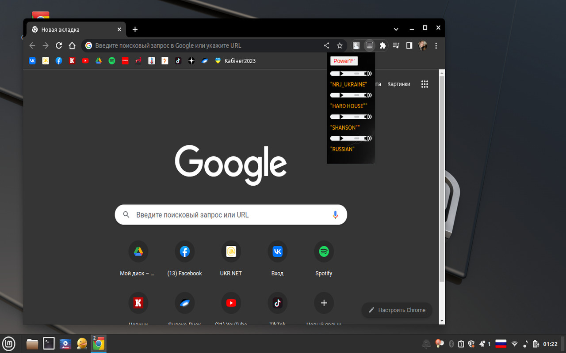The height and width of the screenshot is (353, 566).
Task: Open Chrome's three-dot menu
Action: (436, 45)
